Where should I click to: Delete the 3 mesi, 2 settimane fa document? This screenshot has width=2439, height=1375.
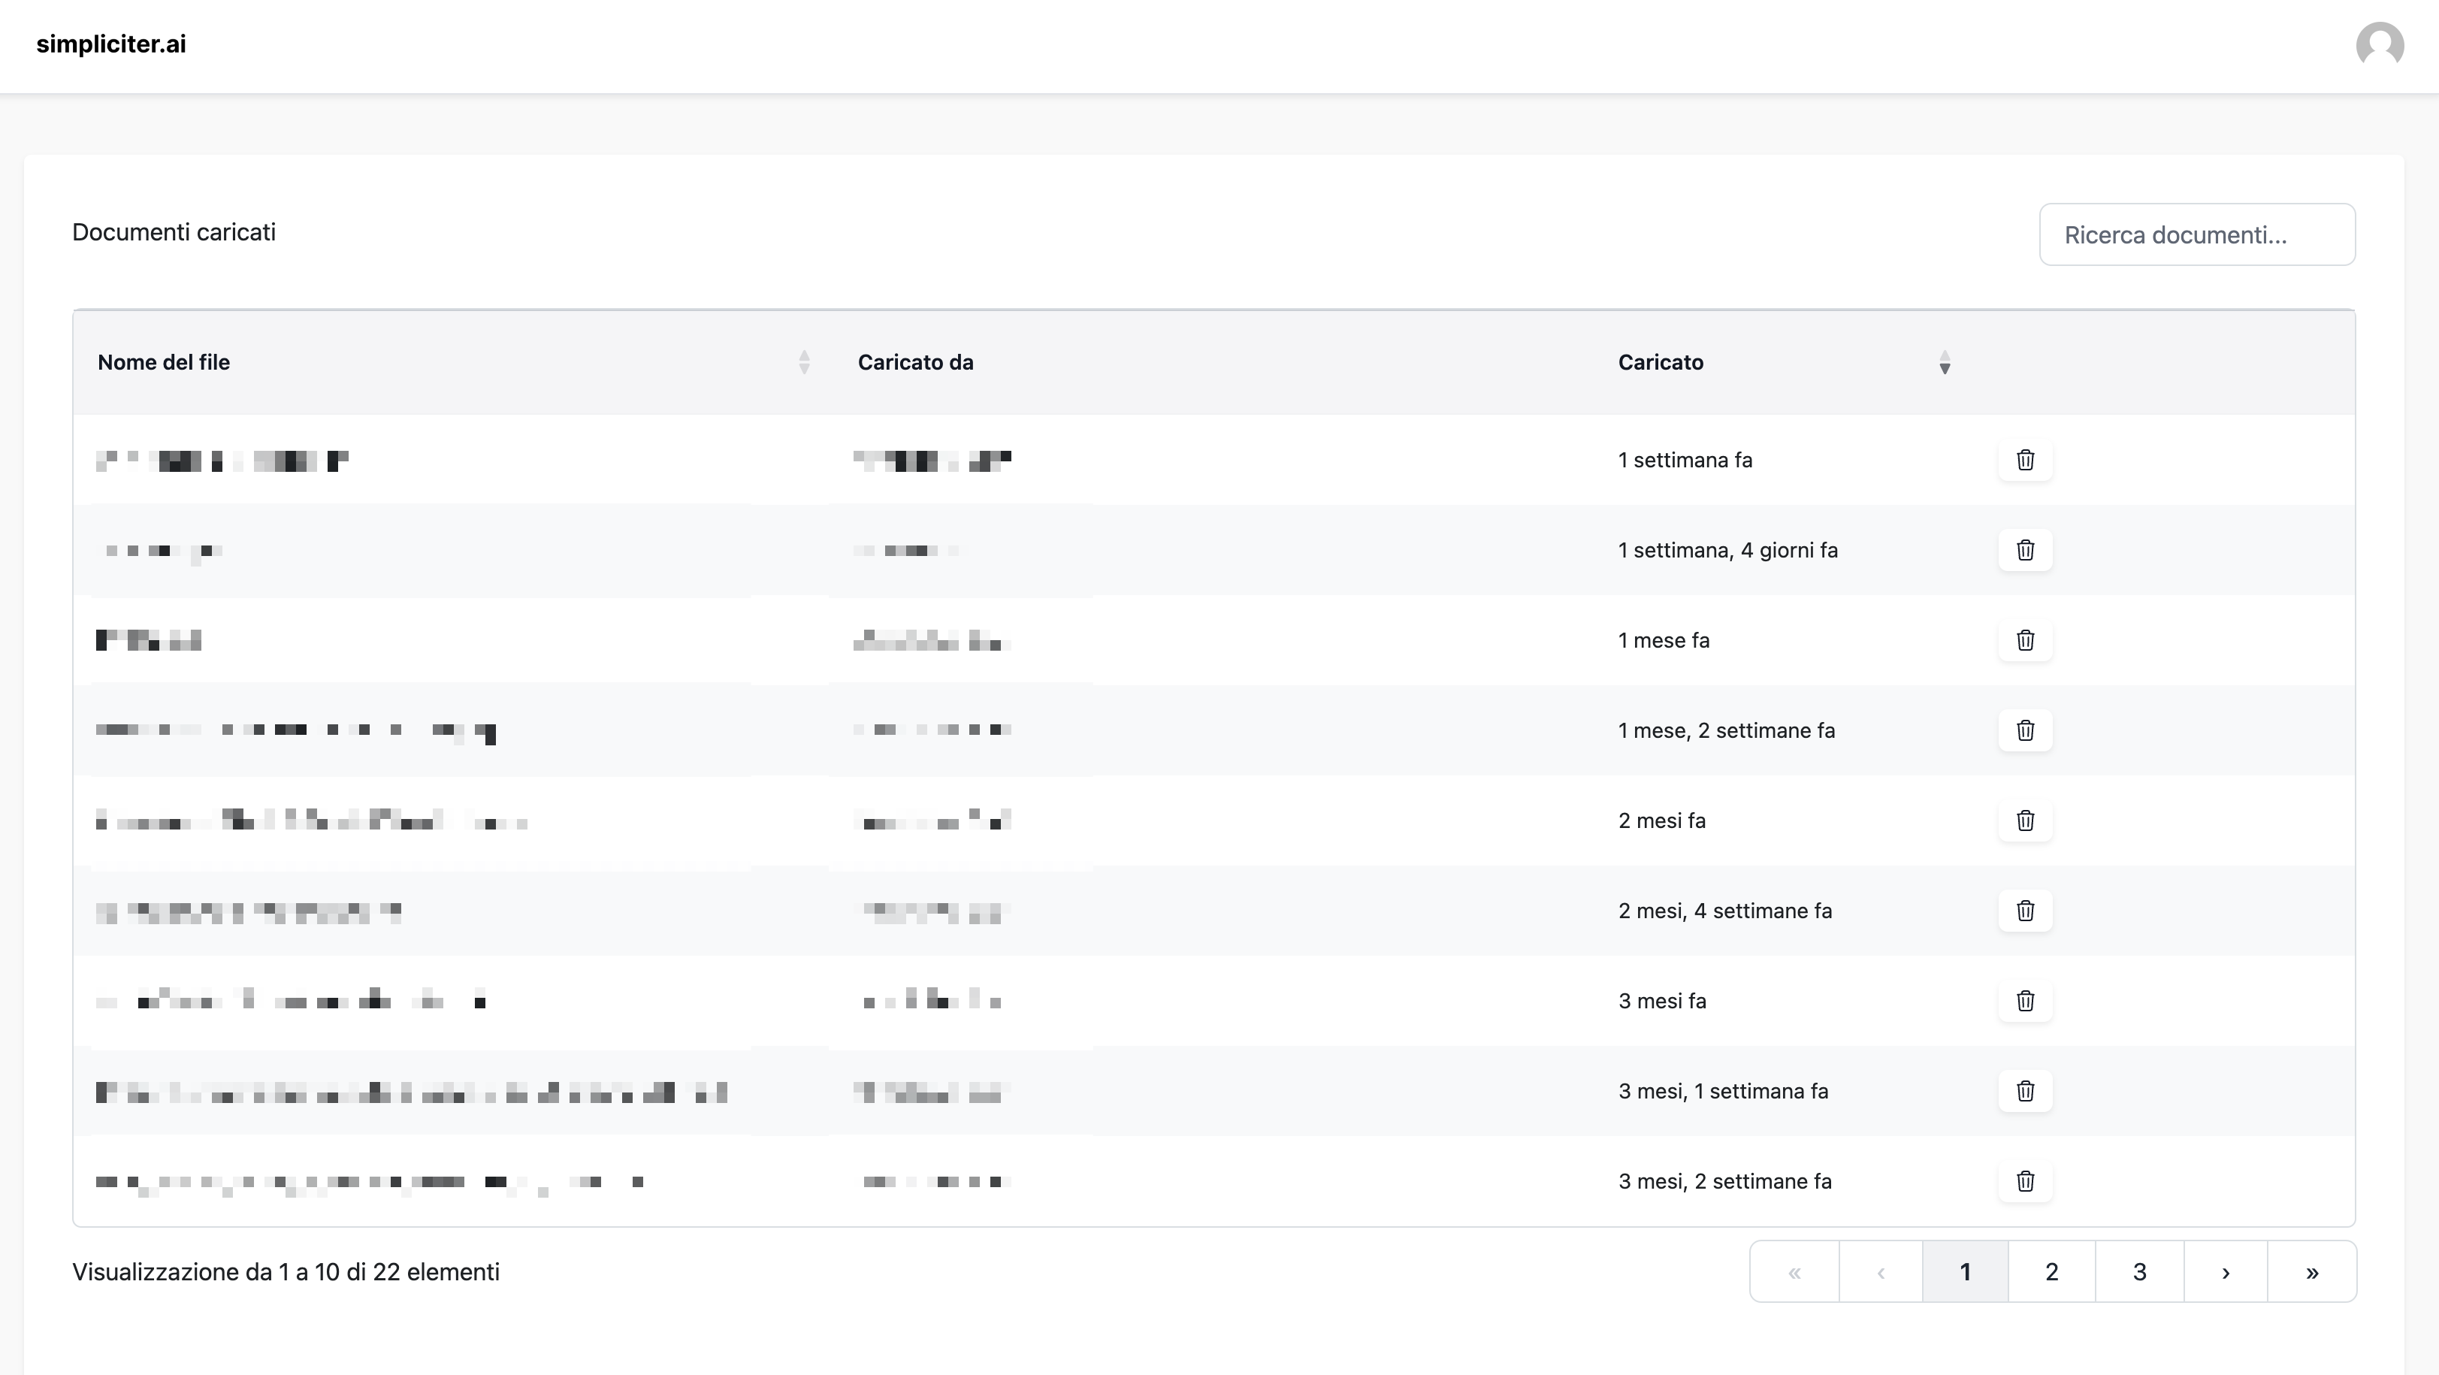click(2024, 1181)
